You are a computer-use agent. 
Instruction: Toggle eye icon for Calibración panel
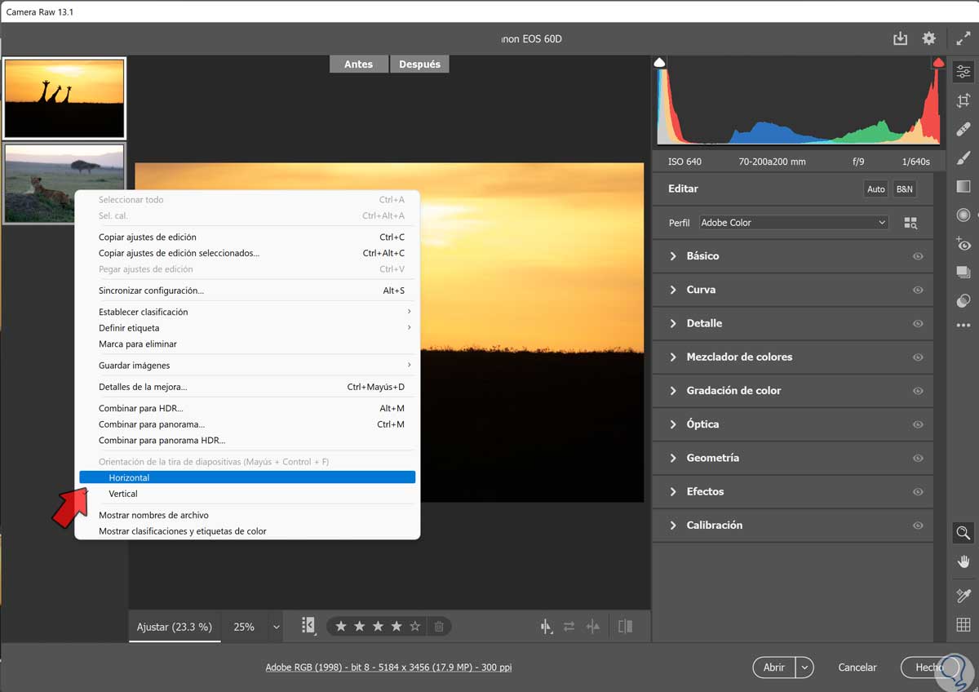coord(918,526)
